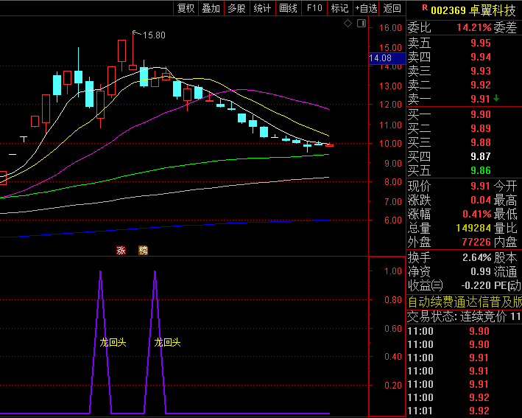Click the first 龙回头 signal label
The image size is (522, 418).
(x=113, y=342)
